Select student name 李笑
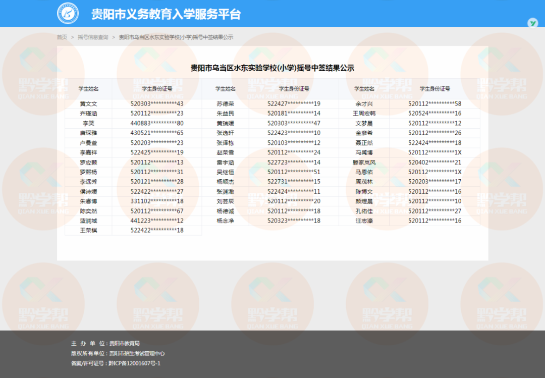The width and height of the screenshot is (545, 378). tap(88, 123)
